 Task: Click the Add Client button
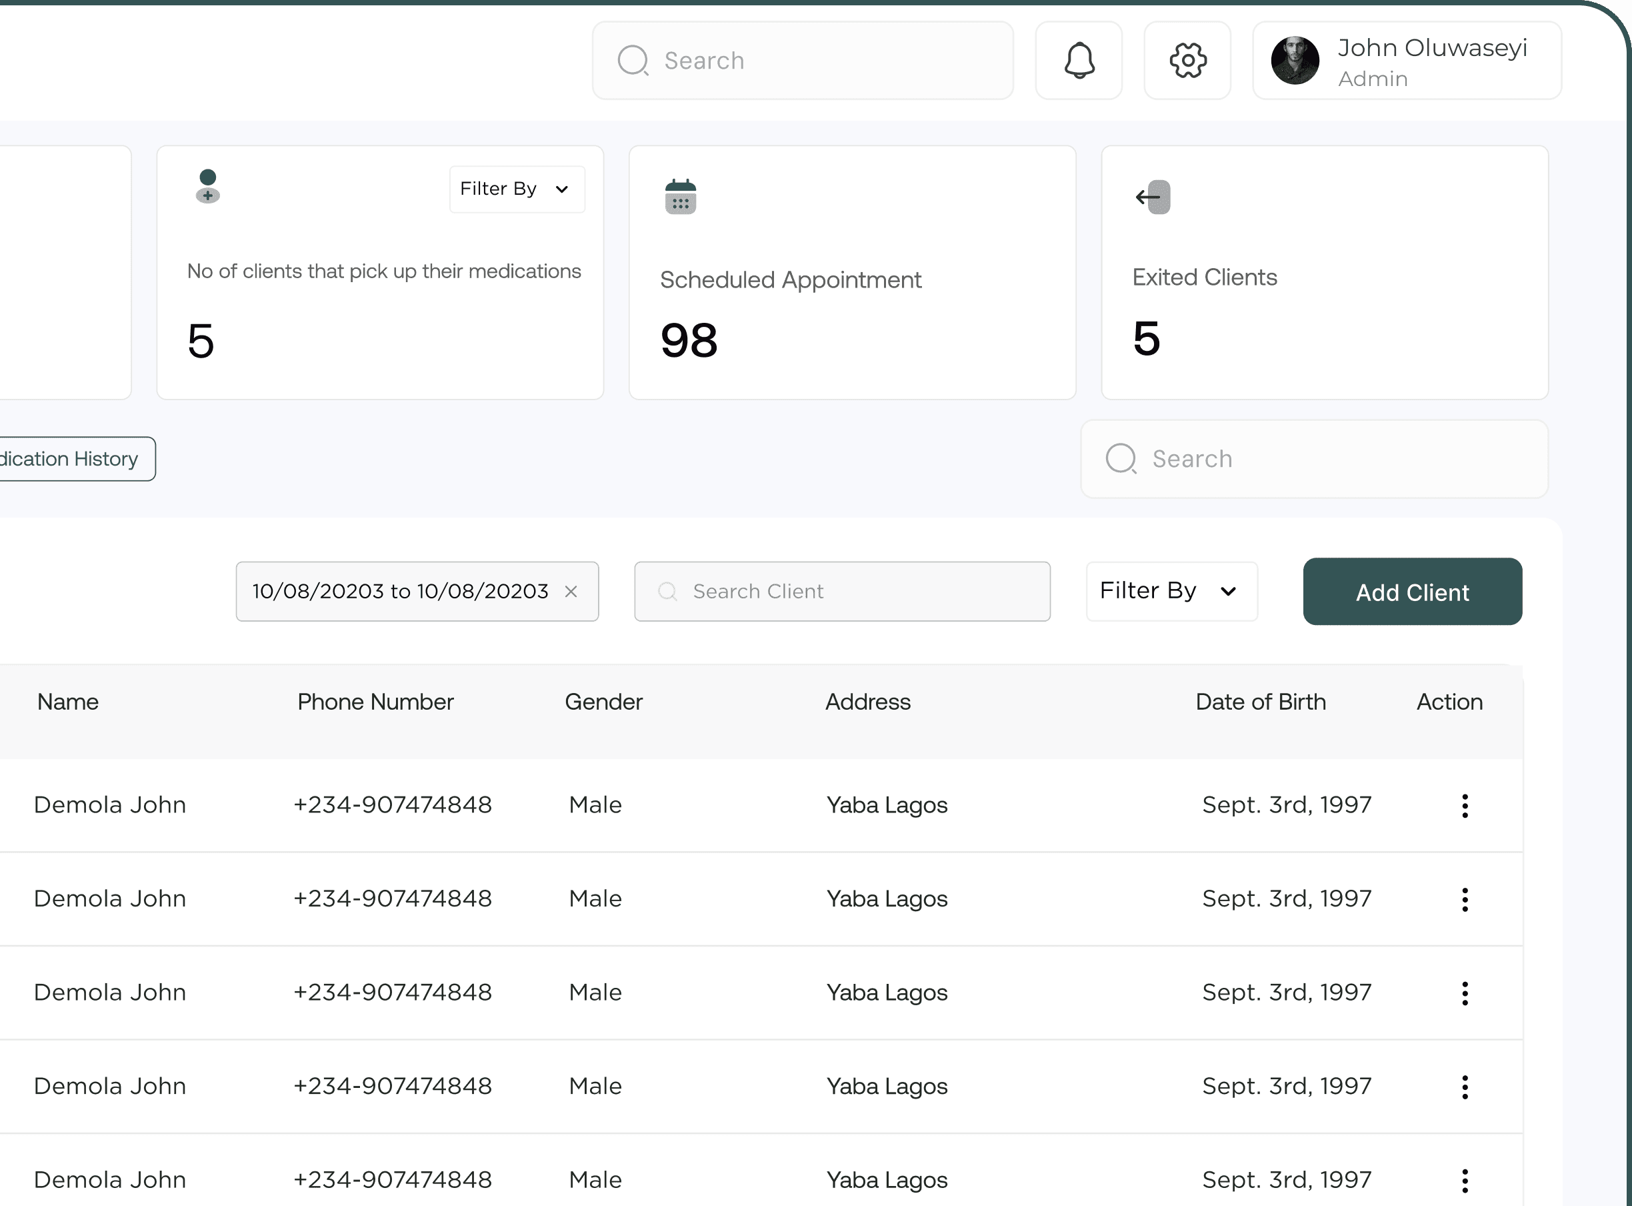(x=1412, y=591)
